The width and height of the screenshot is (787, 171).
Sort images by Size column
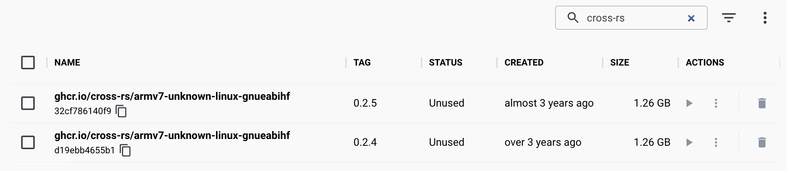tap(619, 63)
